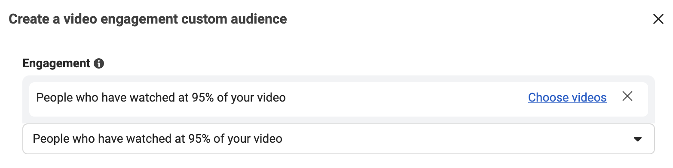Toggle the engagement dropdown menu open

pyautogui.click(x=339, y=139)
